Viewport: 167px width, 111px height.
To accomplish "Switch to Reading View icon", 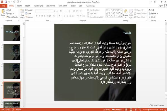I will (136, 110).
